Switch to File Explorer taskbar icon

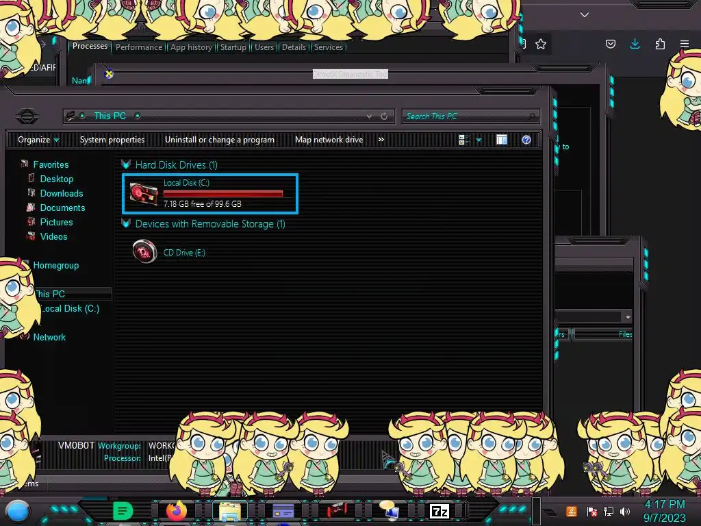coord(230,512)
